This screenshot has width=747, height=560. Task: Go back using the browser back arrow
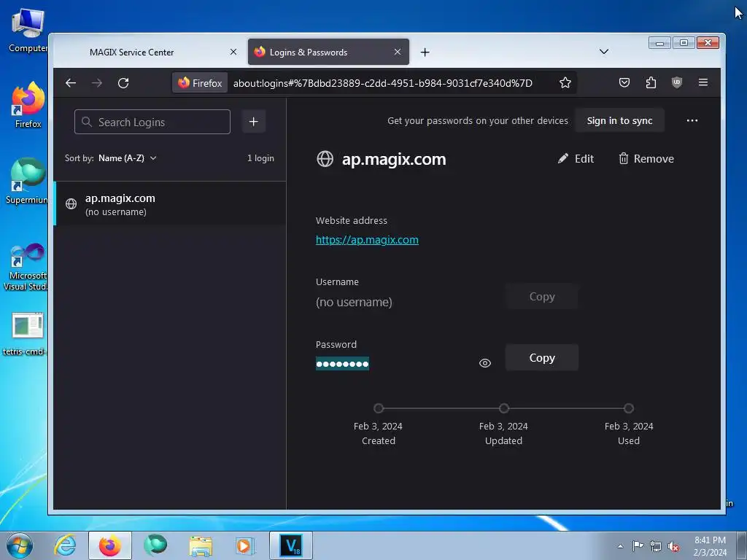pos(71,83)
